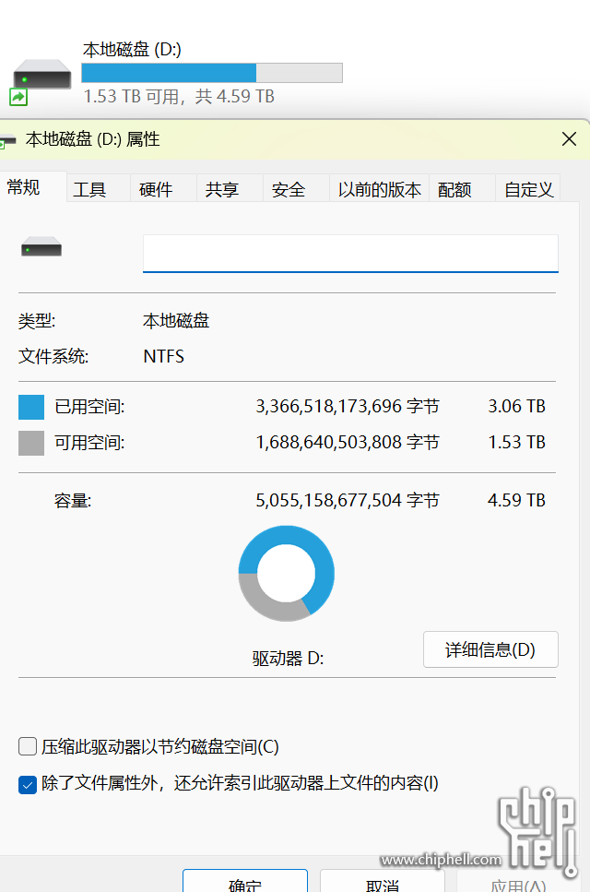Go to the 以前的版本 tab
This screenshot has height=892, width=590.
tap(379, 189)
